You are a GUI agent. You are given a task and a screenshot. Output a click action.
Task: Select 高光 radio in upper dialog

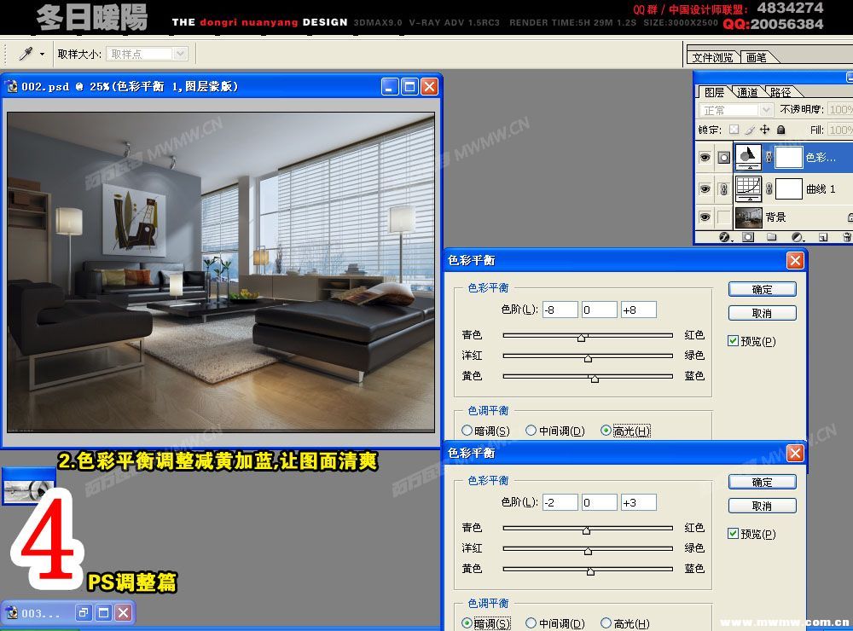pyautogui.click(x=606, y=431)
